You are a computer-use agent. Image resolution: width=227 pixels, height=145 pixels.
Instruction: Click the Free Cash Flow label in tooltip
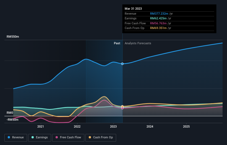pos(135,23)
